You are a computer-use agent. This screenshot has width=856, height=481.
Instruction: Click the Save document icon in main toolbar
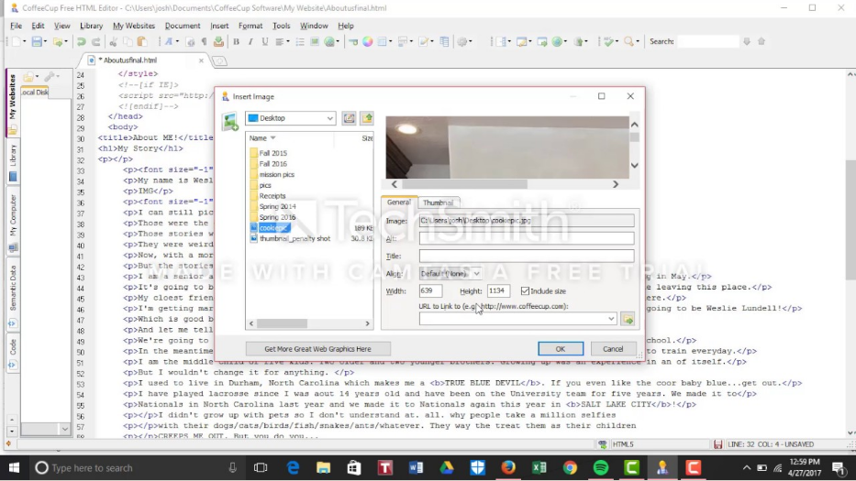click(39, 41)
